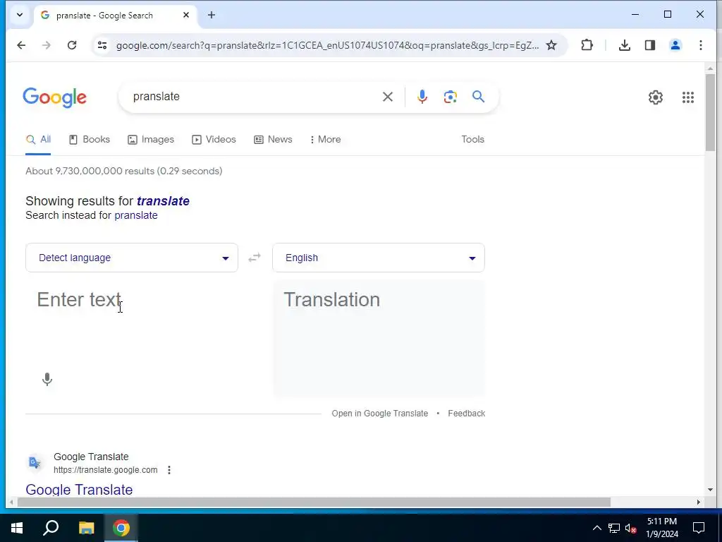This screenshot has width=722, height=542.
Task: Bookmark this page with the star icon
Action: (551, 45)
